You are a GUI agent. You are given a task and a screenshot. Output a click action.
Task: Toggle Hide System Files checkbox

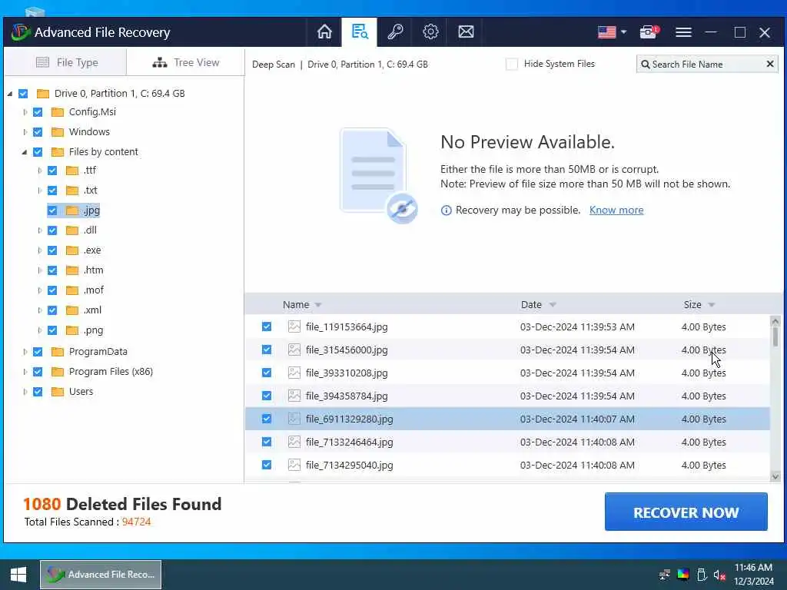coord(511,65)
